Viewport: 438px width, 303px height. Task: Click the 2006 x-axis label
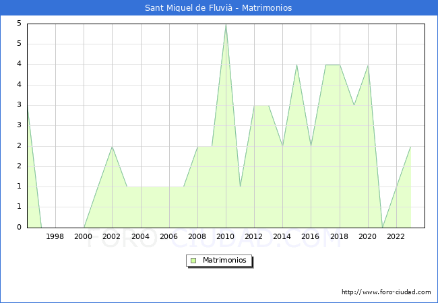[168, 236]
